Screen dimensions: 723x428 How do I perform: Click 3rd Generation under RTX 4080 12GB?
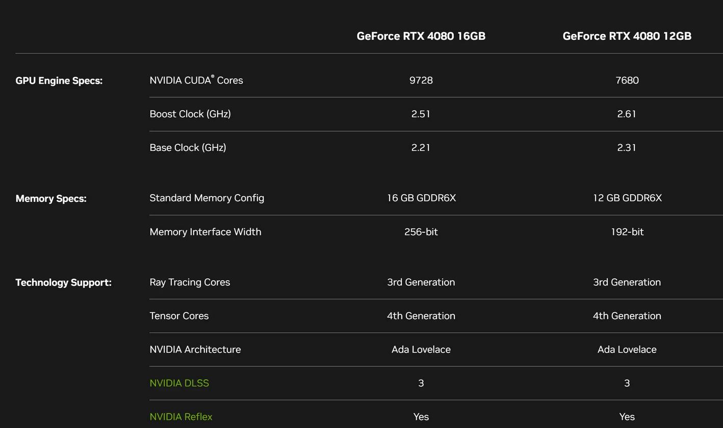(627, 282)
